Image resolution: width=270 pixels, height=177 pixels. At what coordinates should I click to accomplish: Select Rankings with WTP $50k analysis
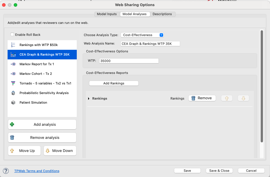point(42,45)
